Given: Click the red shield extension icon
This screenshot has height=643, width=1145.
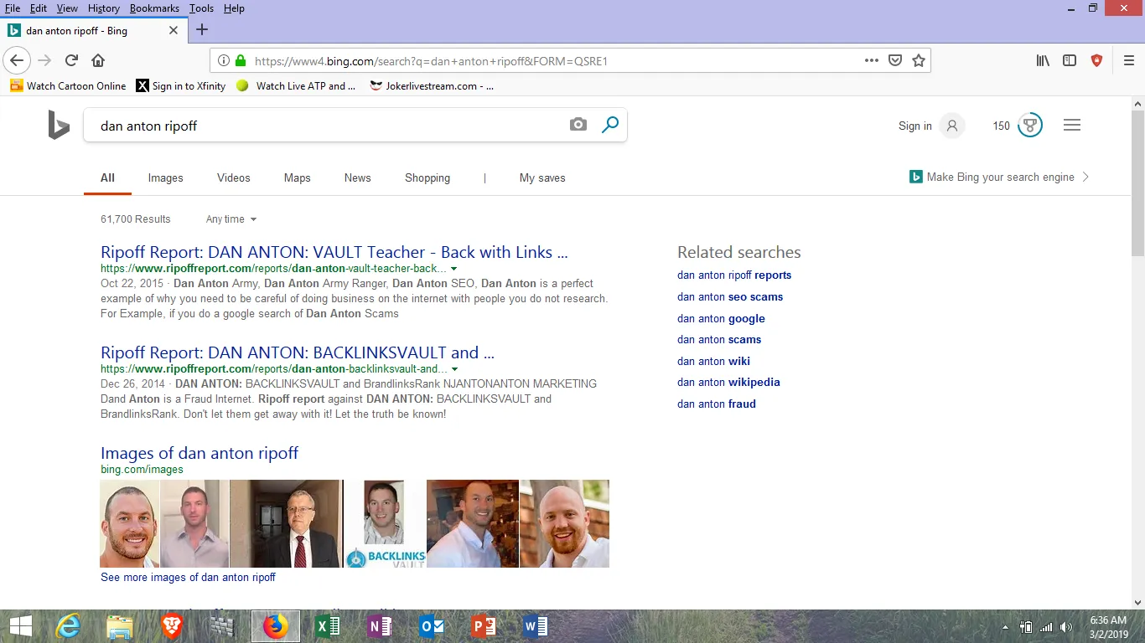Looking at the screenshot, I should [1096, 60].
